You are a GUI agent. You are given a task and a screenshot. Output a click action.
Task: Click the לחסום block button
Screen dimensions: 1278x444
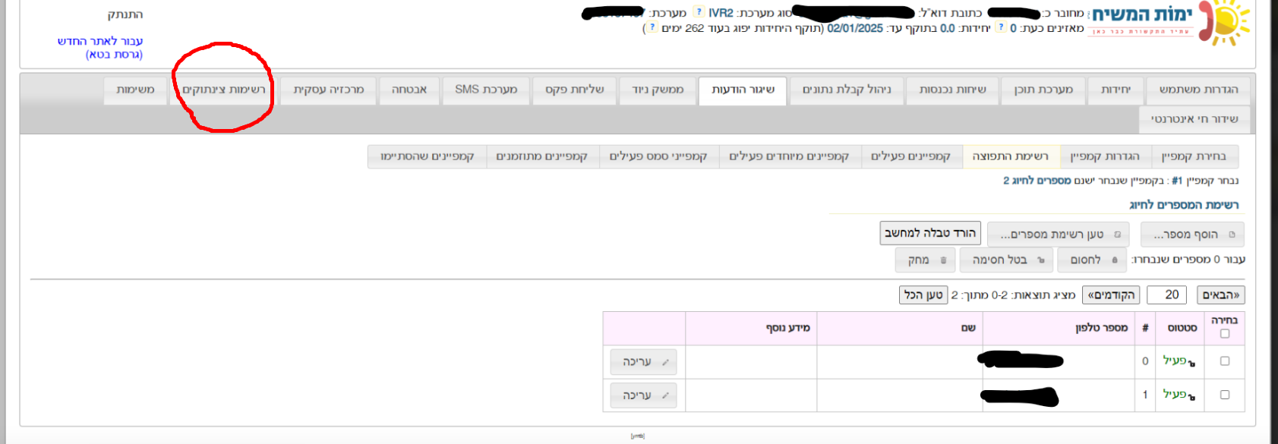[1093, 260]
